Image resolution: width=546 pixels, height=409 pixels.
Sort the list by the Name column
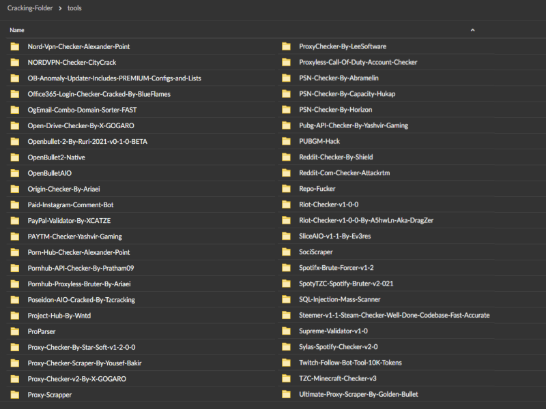17,30
